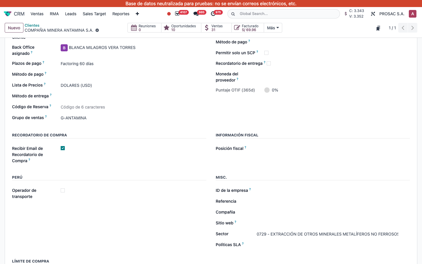This screenshot has width=422, height=264.
Task: Open the debug tools wrench icon
Action: click(x=373, y=14)
